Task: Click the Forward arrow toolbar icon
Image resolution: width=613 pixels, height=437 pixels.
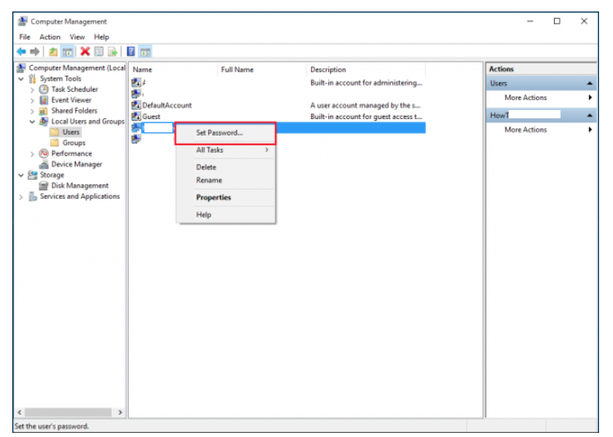Action: [34, 52]
